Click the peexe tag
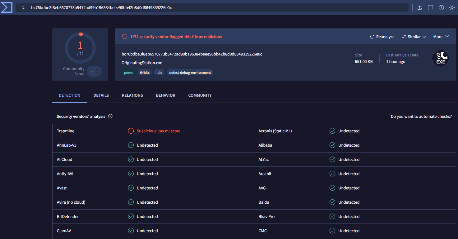 tap(128, 73)
